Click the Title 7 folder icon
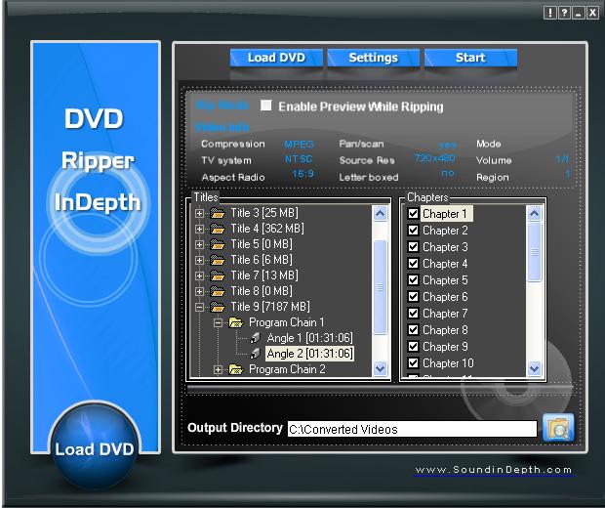 point(218,275)
